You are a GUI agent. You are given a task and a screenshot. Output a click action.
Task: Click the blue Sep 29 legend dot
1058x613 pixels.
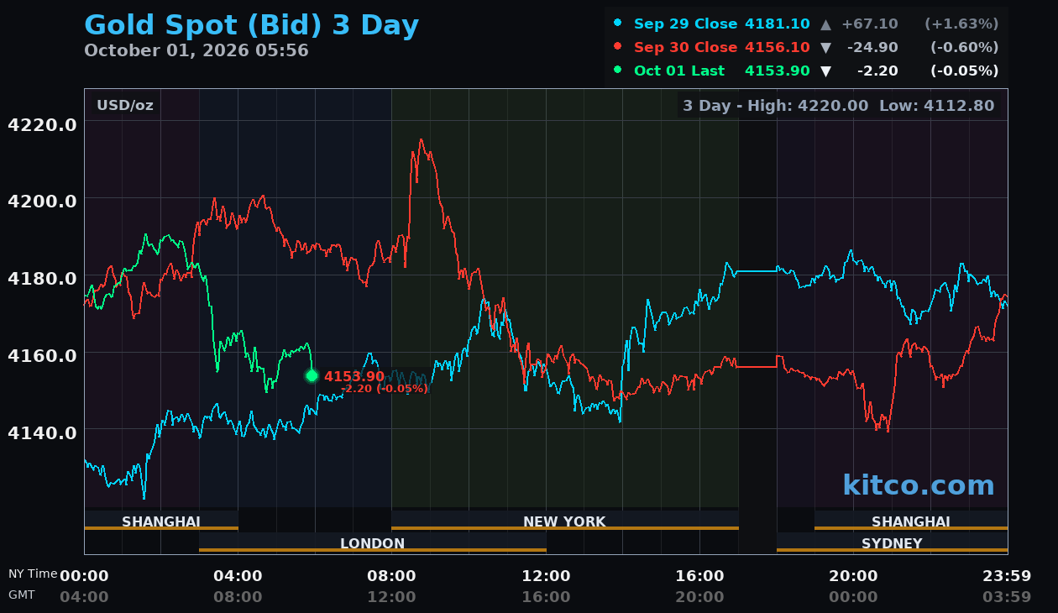pyautogui.click(x=618, y=23)
